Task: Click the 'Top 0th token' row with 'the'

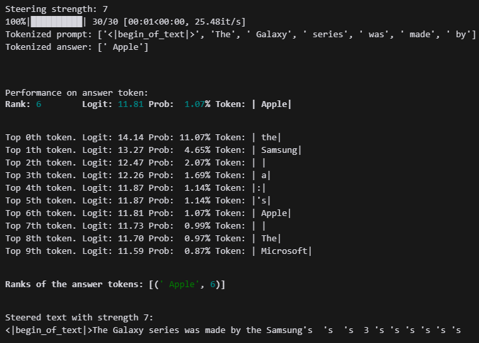Action: [143, 138]
